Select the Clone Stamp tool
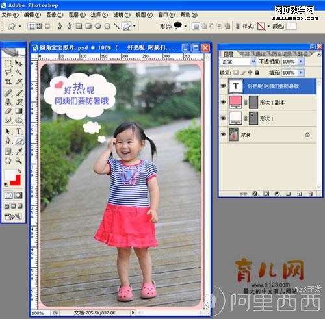Screen dimensions: 325x319 (8, 102)
